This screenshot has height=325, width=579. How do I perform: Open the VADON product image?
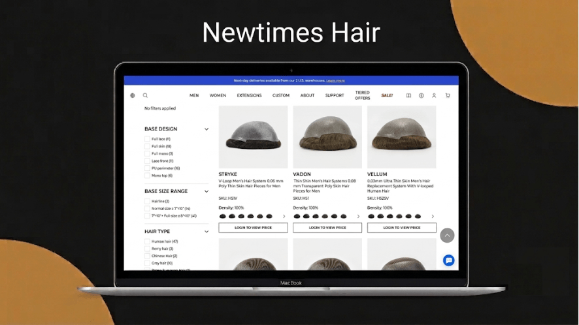point(327,137)
